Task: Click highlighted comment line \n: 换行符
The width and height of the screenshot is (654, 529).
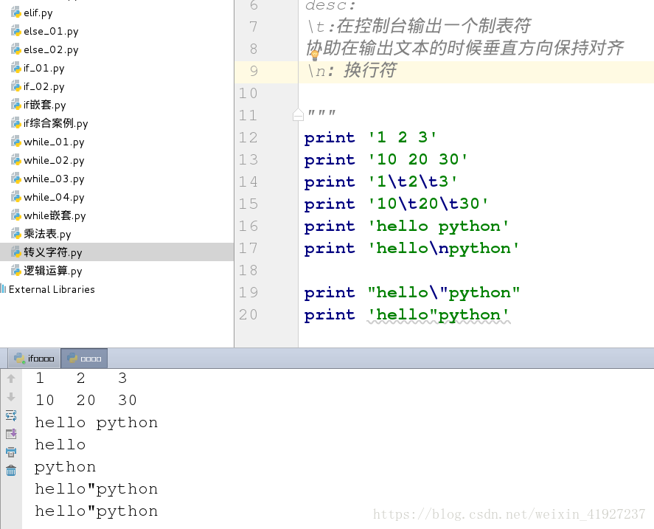Action: pyautogui.click(x=352, y=70)
